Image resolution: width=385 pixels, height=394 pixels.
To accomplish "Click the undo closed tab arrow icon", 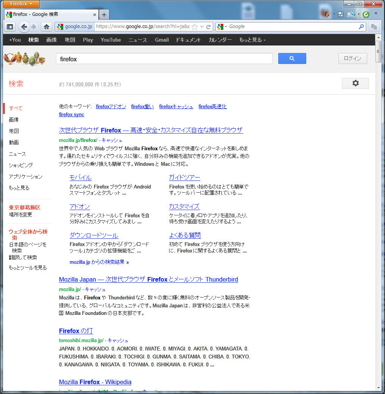I will coord(352,14).
